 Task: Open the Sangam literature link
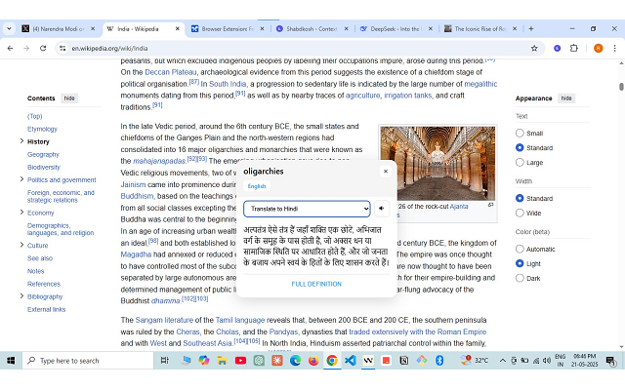click(x=164, y=320)
